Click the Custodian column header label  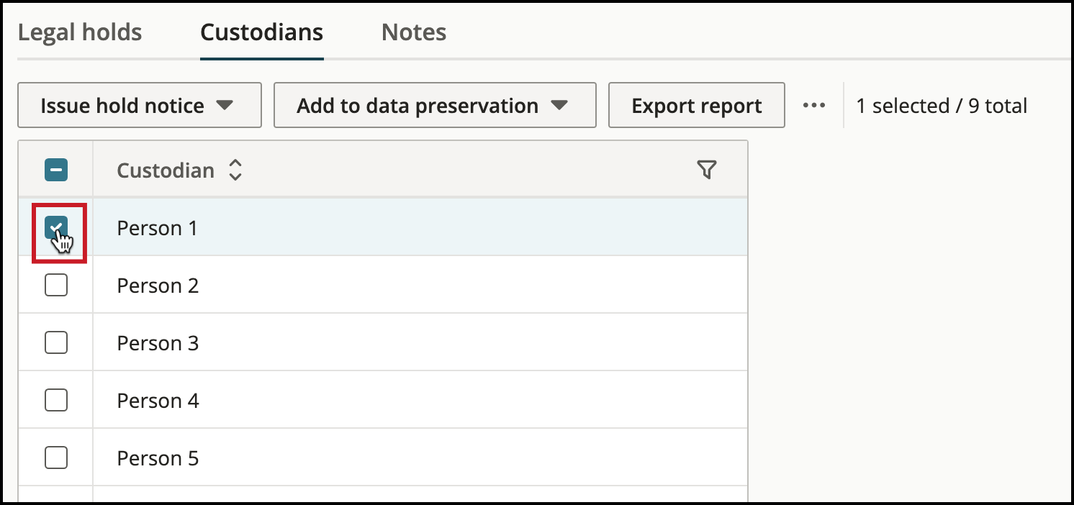(x=166, y=170)
